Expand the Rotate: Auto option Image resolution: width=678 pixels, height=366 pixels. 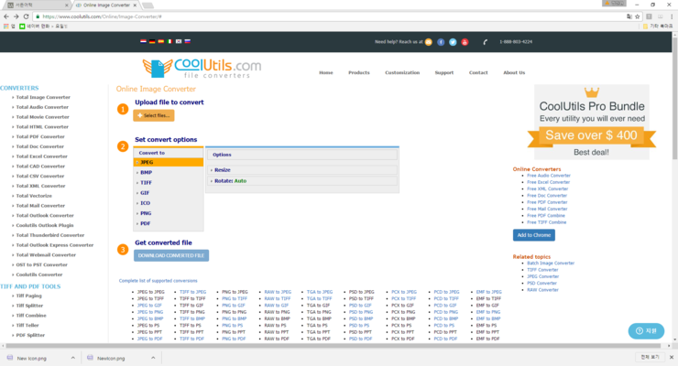pos(302,181)
